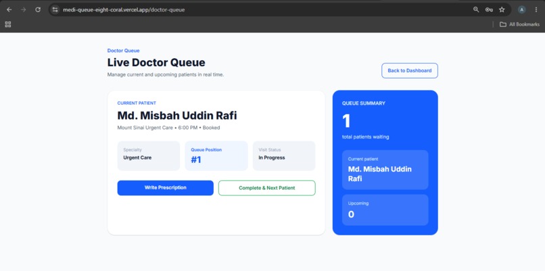The width and height of the screenshot is (545, 271).
Task: Reload the page with the refresh icon
Action: click(38, 9)
